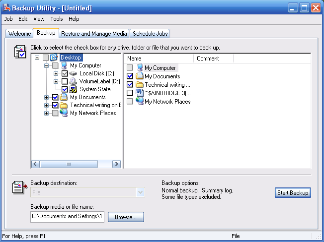
Task: Check the ~$AINBRIDGE file checkbox
Action: pyautogui.click(x=130, y=93)
